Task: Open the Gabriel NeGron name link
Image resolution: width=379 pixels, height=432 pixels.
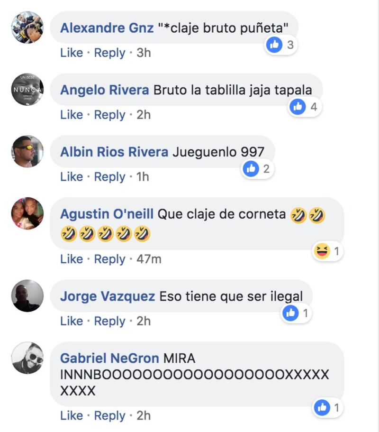Action: tap(109, 358)
